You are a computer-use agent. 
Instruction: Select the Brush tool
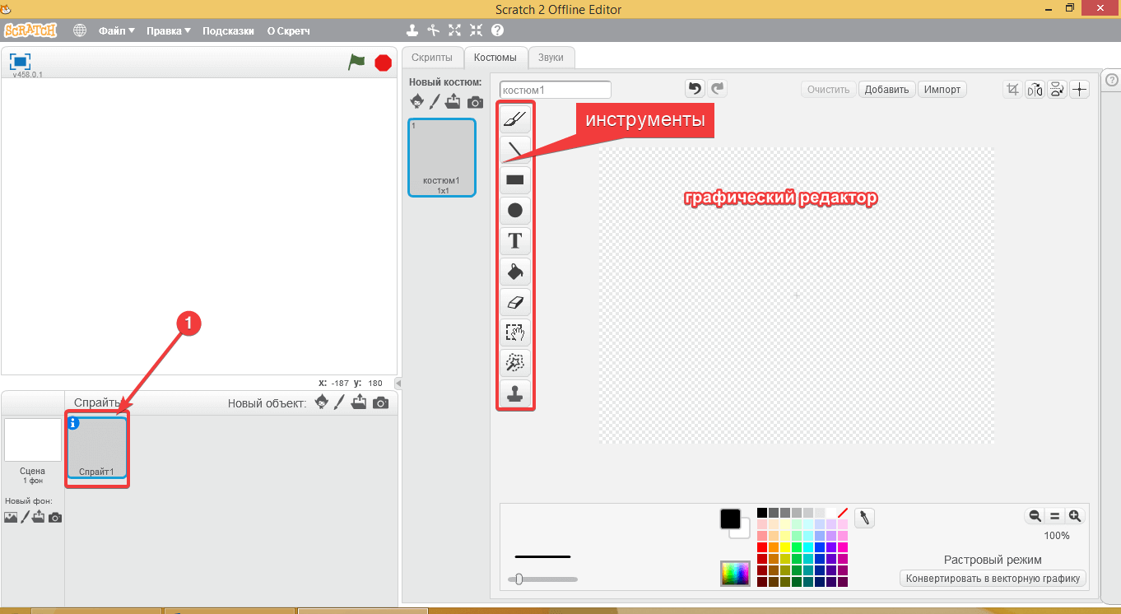click(x=515, y=119)
